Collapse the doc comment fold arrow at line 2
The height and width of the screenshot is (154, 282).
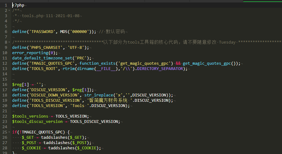[x=9, y=11]
